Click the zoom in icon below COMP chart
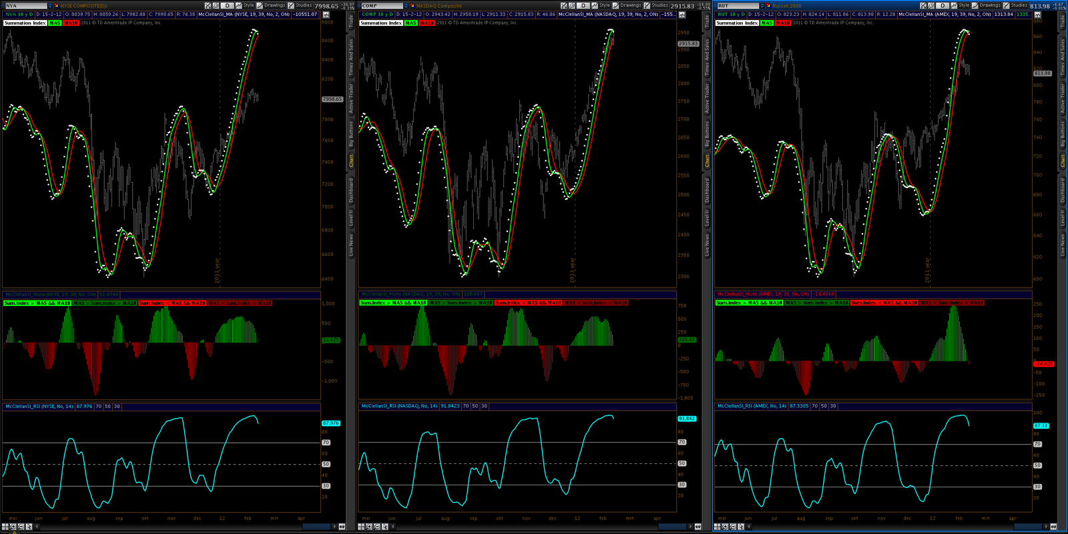 point(368,527)
